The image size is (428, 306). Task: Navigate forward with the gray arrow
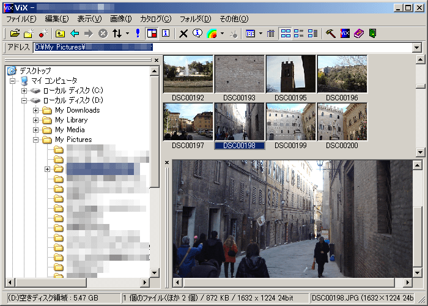tap(89, 34)
